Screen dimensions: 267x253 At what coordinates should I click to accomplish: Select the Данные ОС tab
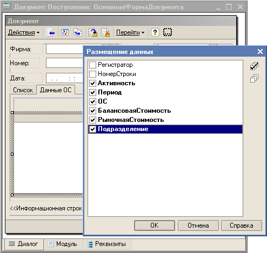[56, 90]
